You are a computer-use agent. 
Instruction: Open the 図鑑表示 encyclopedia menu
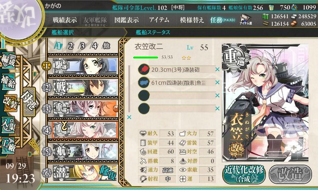point(126,20)
